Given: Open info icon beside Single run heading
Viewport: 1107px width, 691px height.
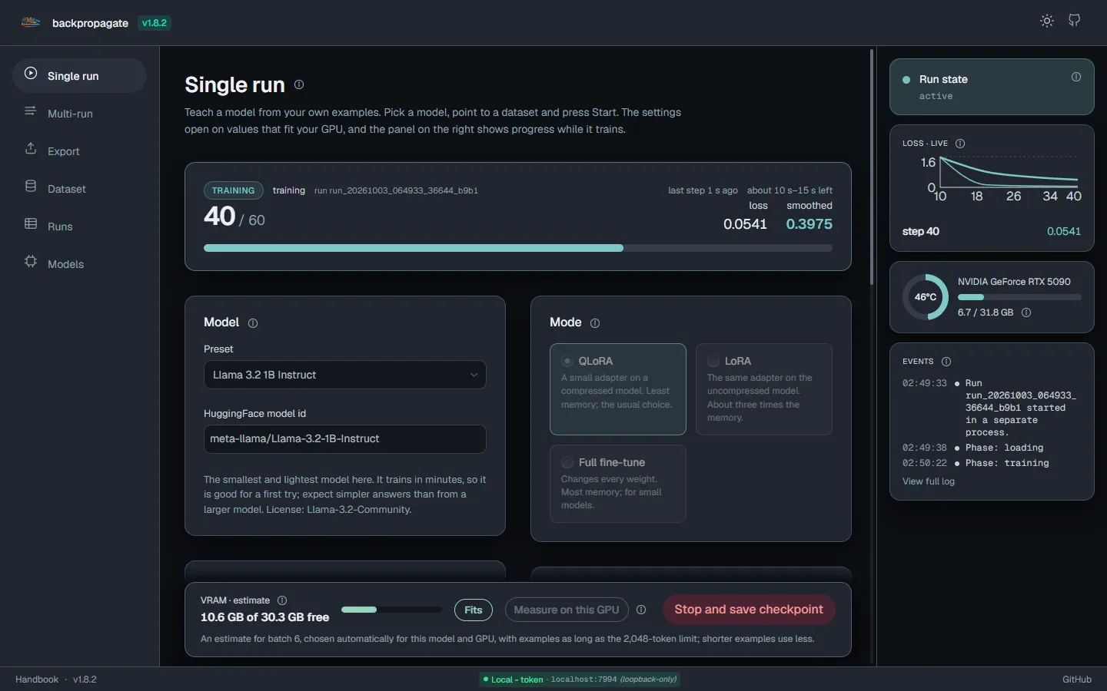Looking at the screenshot, I should (x=299, y=84).
